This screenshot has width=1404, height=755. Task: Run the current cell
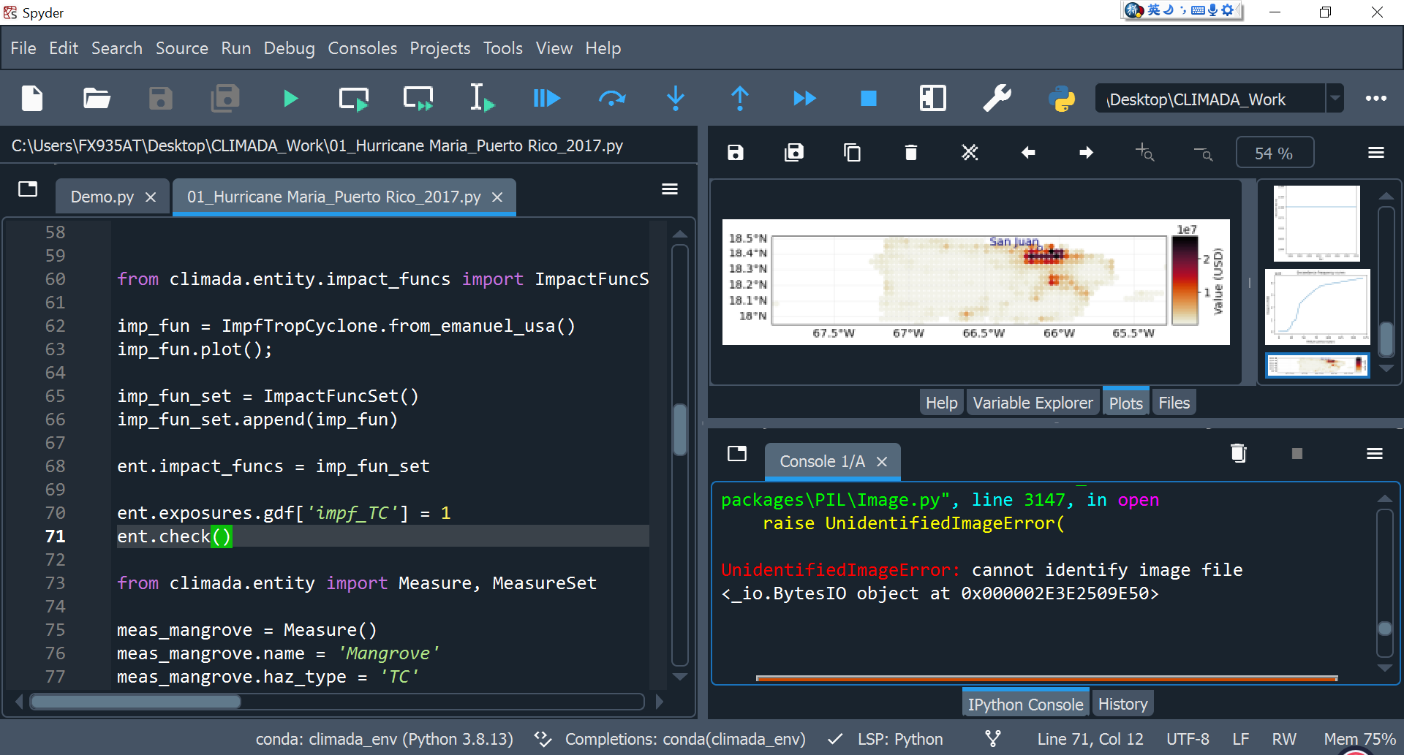point(353,98)
